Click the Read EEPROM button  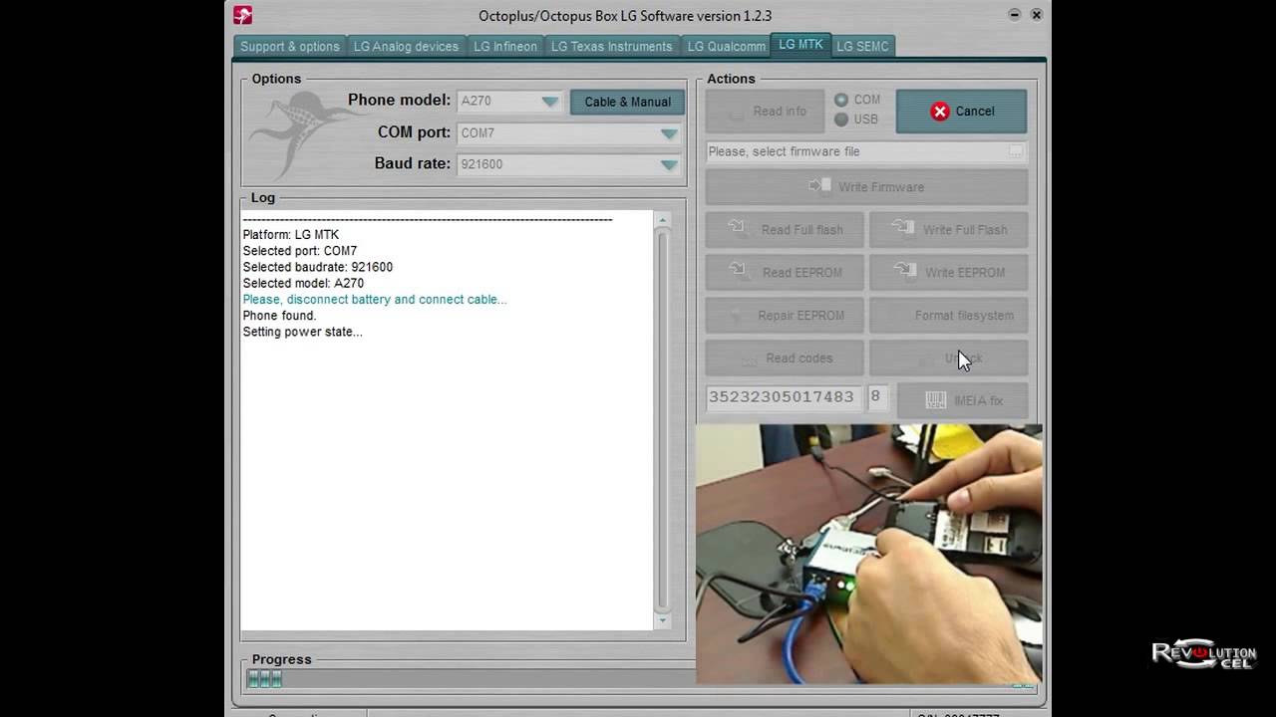(x=786, y=273)
